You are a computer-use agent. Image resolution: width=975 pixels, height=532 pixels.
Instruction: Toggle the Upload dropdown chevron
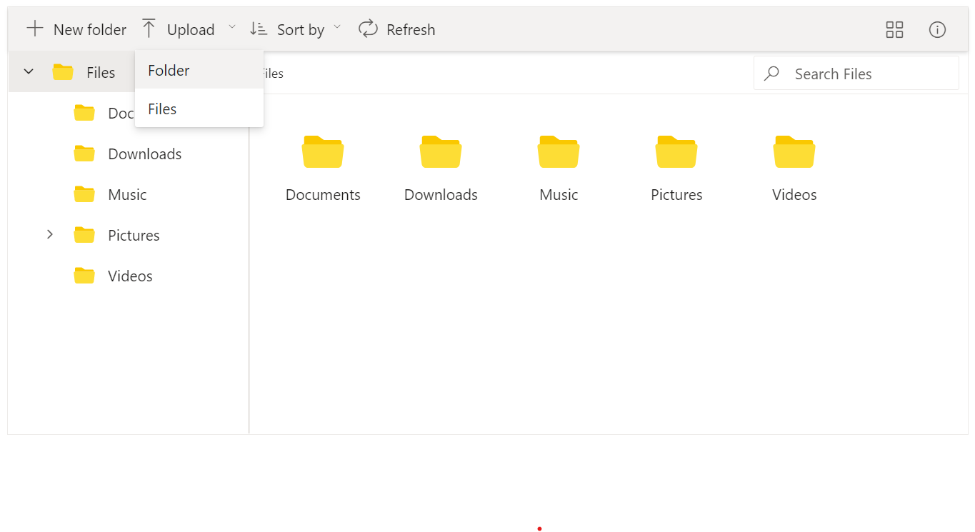(x=231, y=27)
